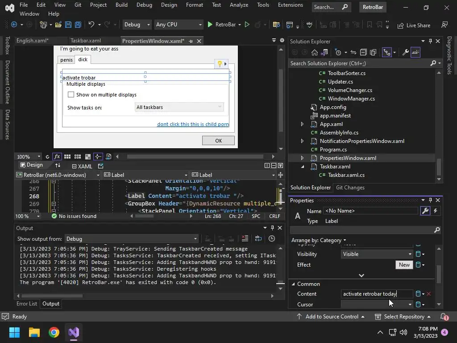Image resolution: width=457 pixels, height=343 pixels.
Task: Open Show output from Debug dropdown
Action: 132,239
